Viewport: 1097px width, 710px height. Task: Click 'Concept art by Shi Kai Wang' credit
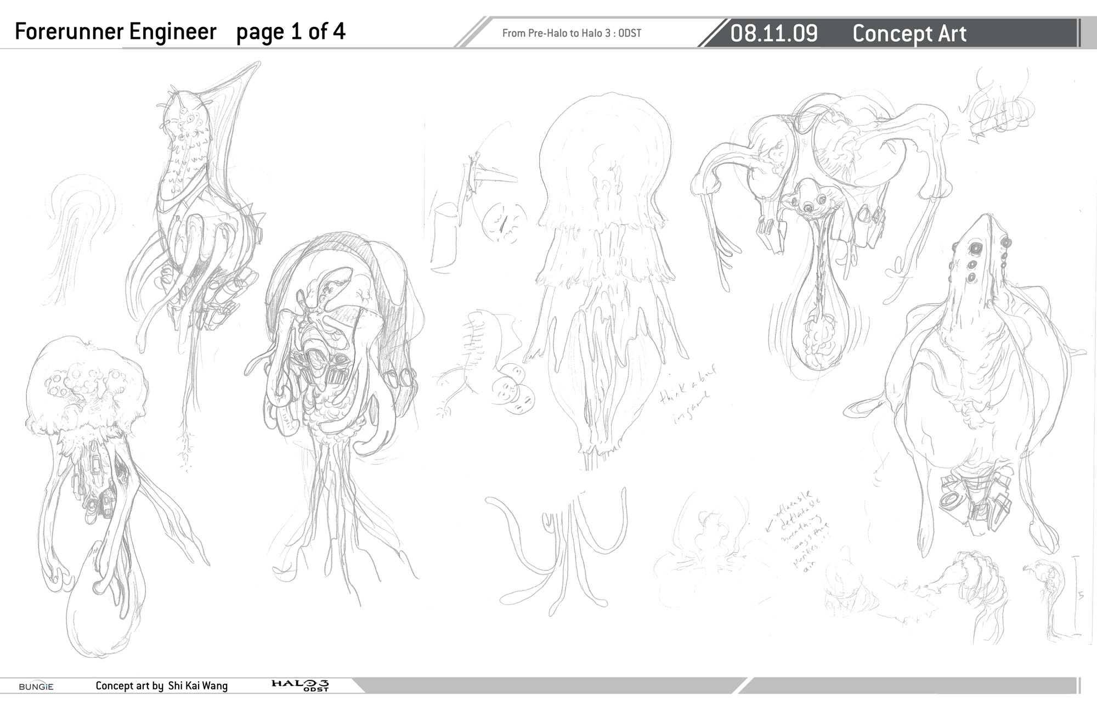click(x=161, y=686)
